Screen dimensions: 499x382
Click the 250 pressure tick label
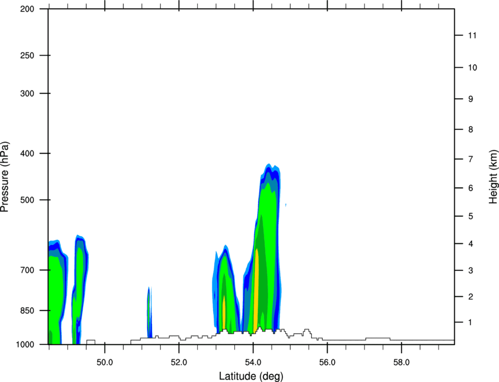[27, 55]
